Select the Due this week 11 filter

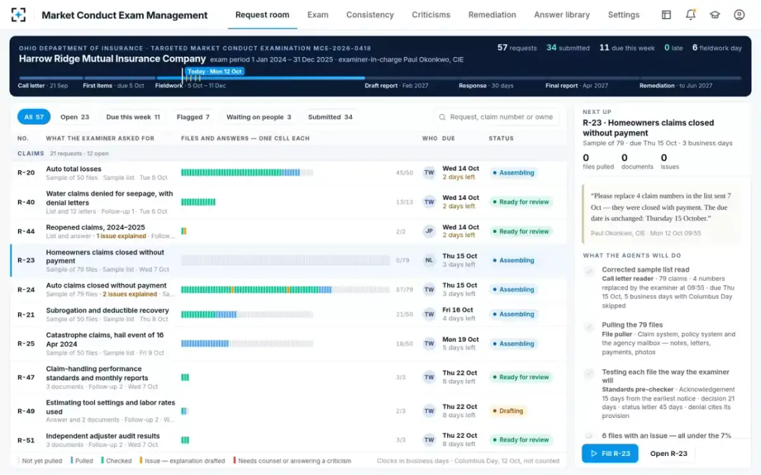click(x=133, y=117)
